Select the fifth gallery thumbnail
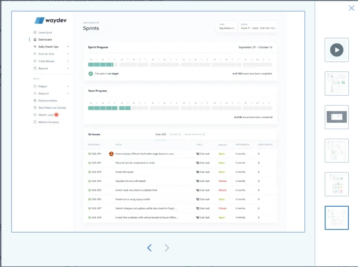358x267 pixels. (337, 184)
